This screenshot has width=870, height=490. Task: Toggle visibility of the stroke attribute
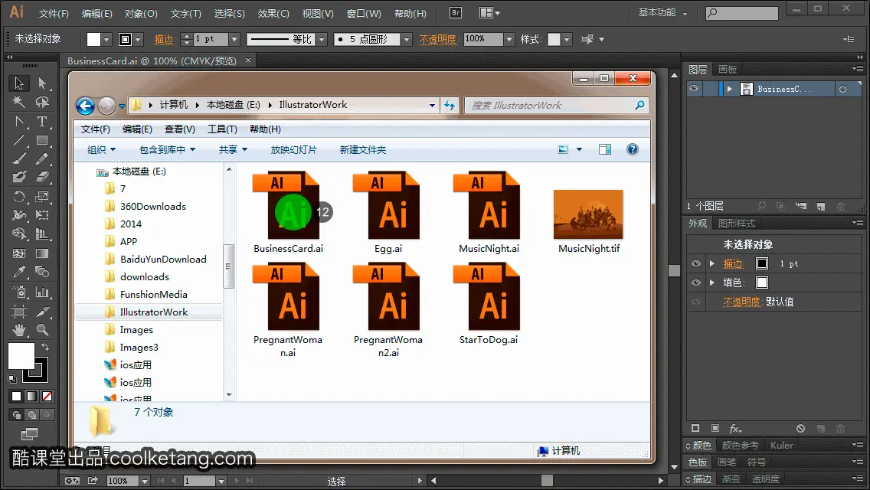(x=696, y=263)
